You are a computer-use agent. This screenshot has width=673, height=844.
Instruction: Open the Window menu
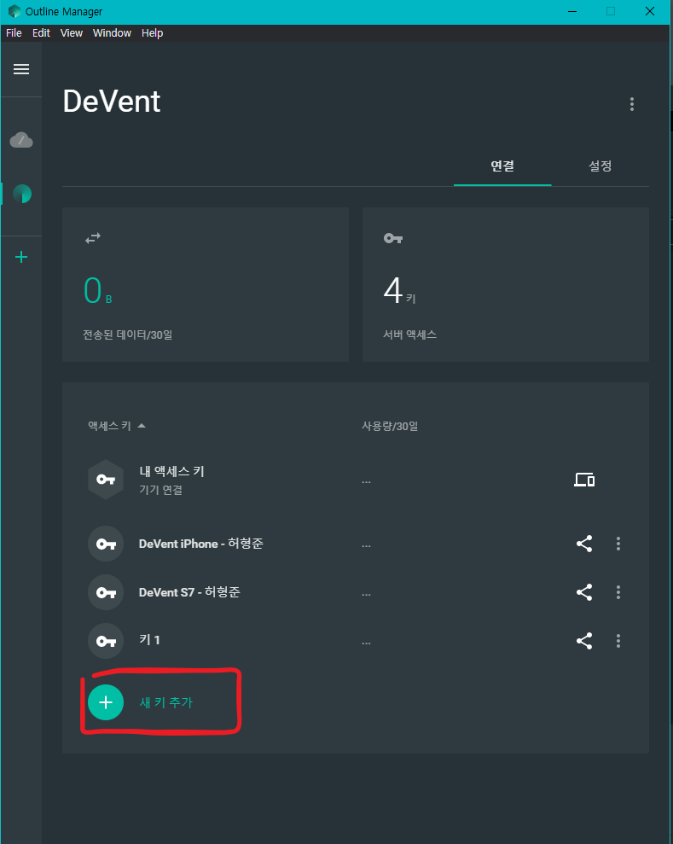pos(112,32)
